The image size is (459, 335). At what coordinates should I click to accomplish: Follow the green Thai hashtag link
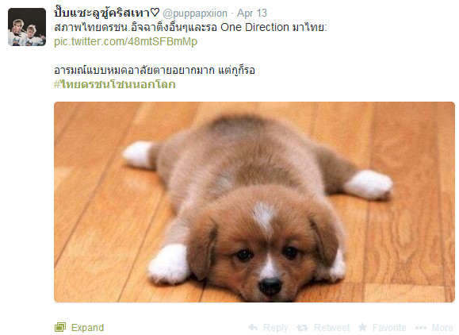(115, 84)
